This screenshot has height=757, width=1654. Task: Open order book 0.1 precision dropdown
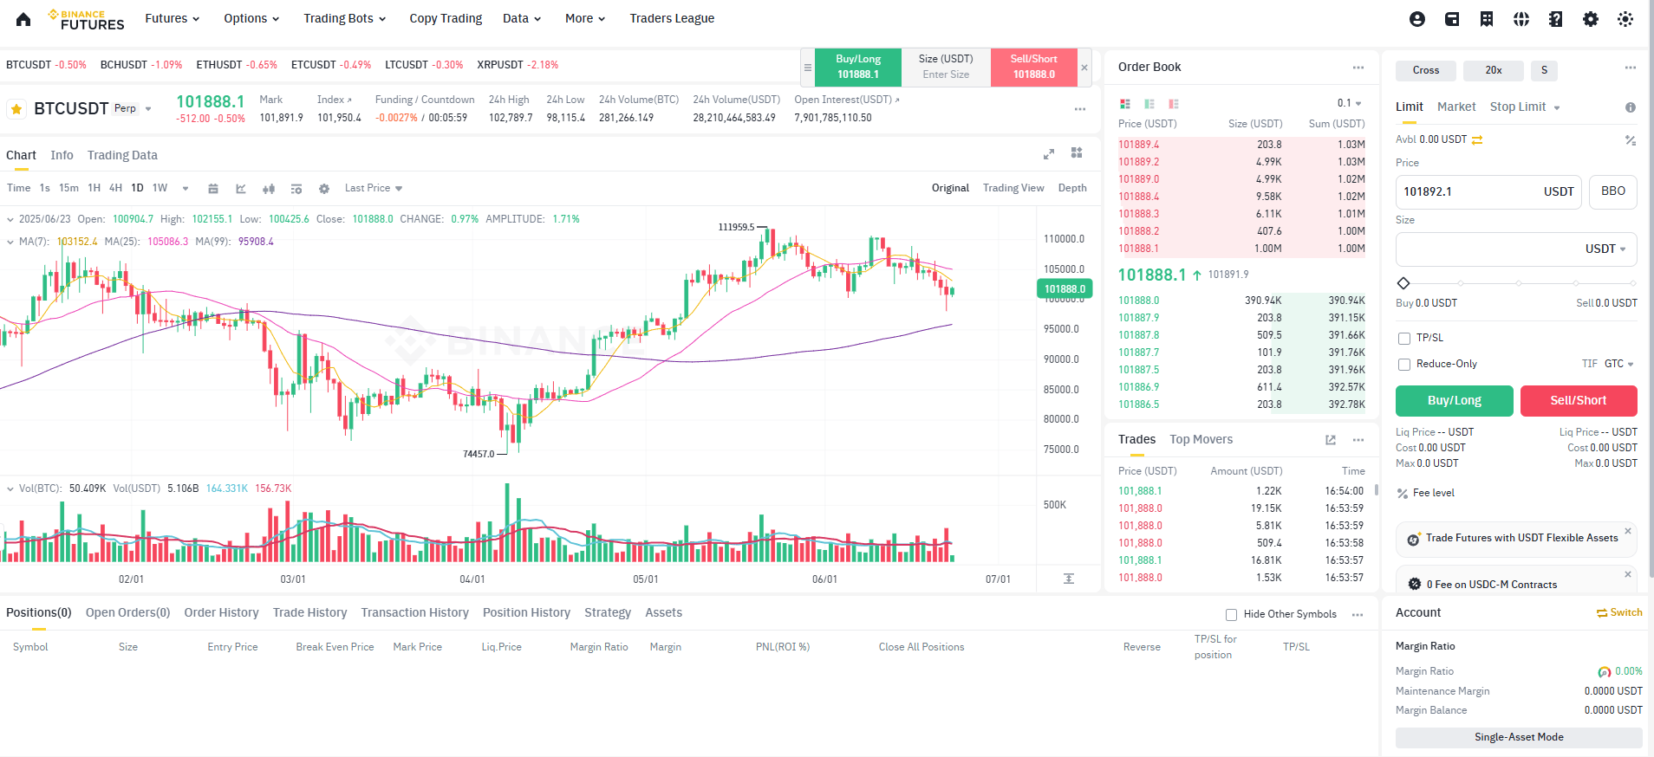pyautogui.click(x=1350, y=103)
